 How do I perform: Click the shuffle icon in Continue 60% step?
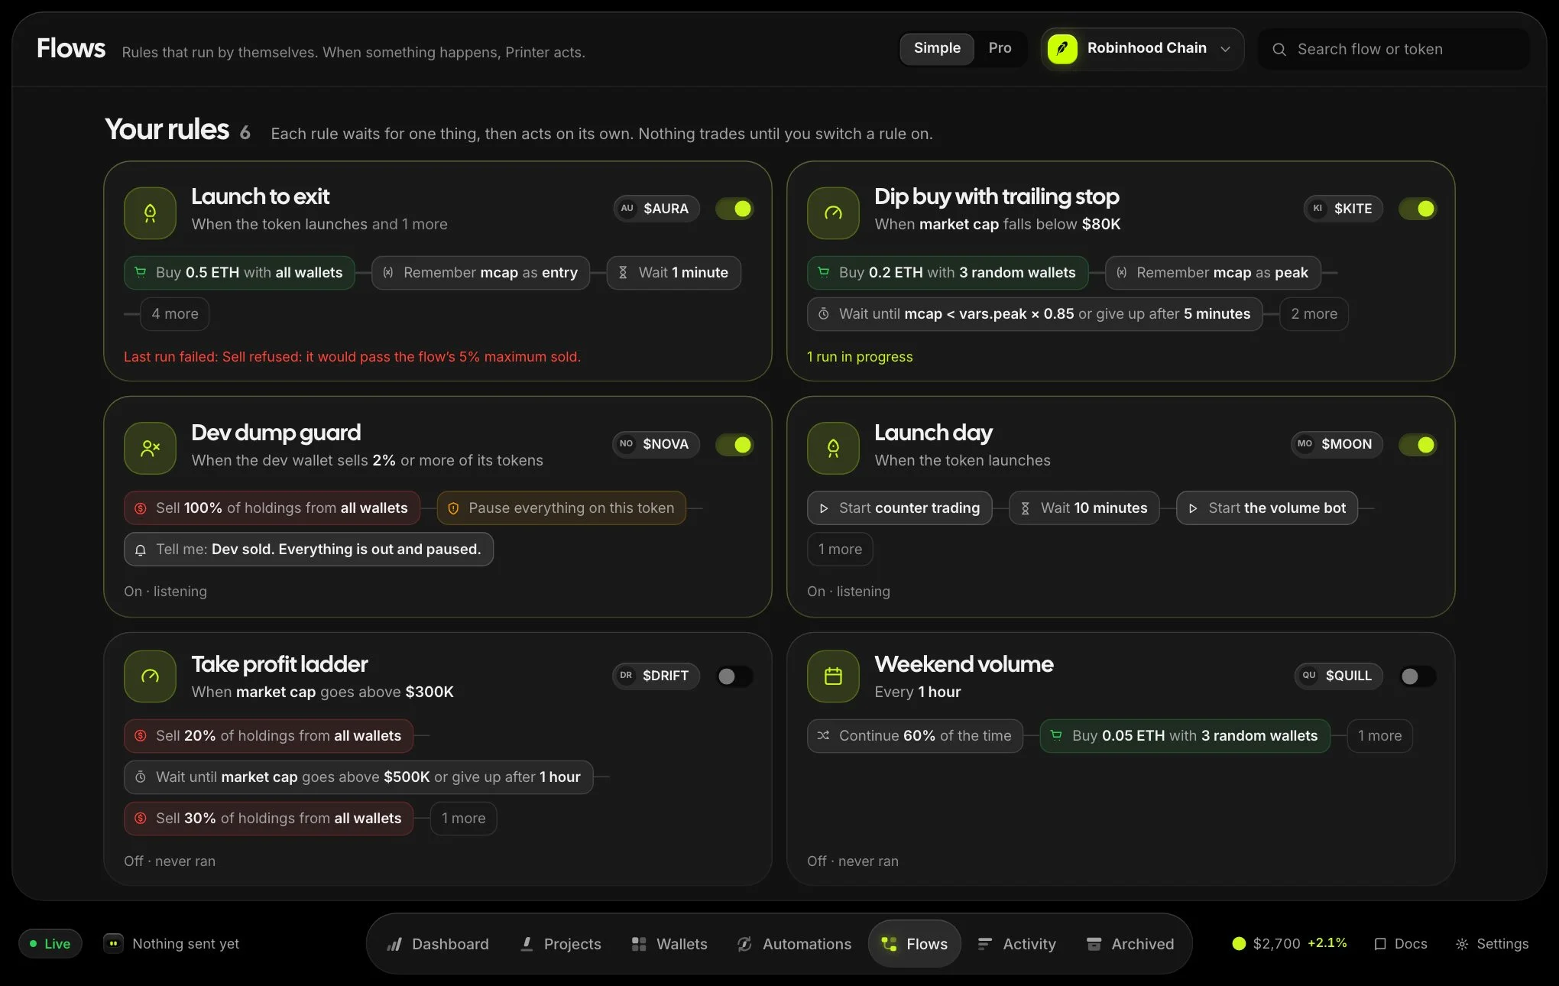pos(823,736)
